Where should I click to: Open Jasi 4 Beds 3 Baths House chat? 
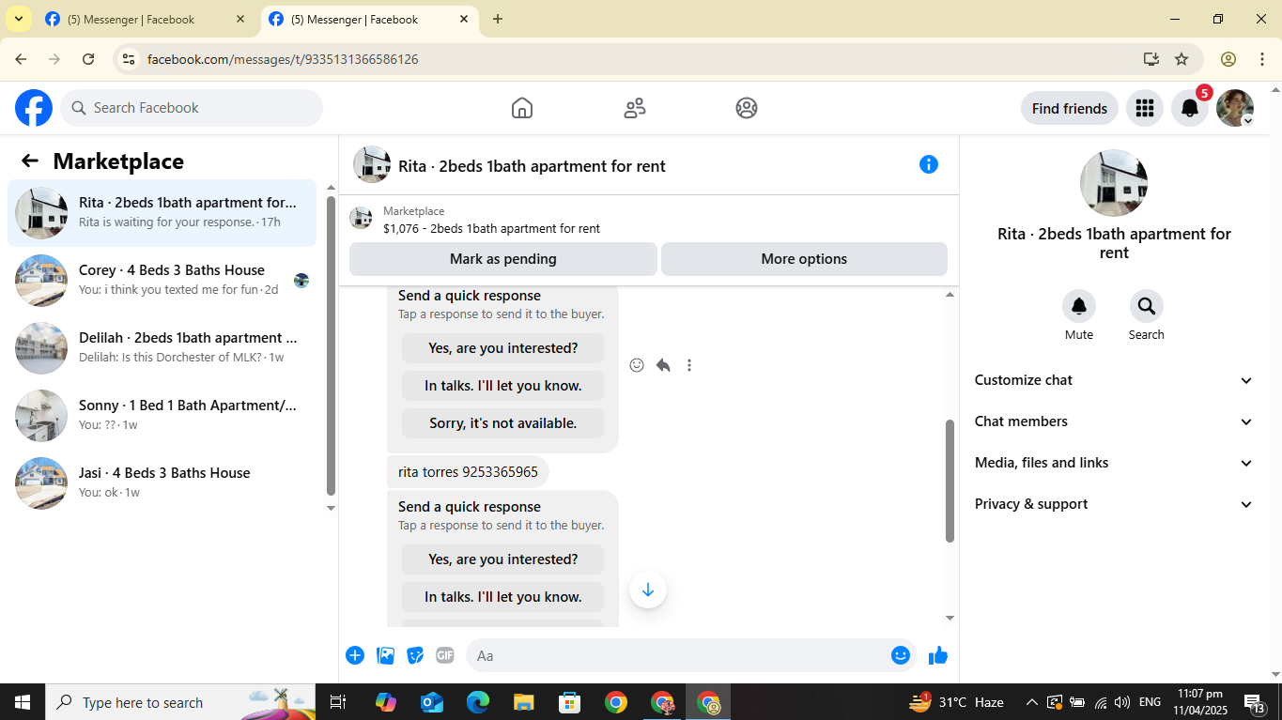click(x=162, y=483)
